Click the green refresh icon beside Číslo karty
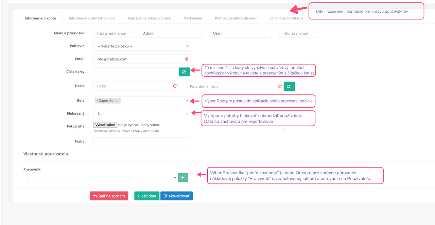 click(185, 72)
